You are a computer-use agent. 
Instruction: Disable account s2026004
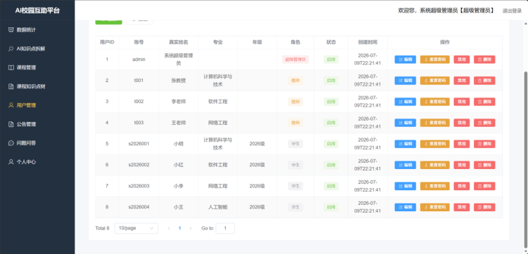462,208
